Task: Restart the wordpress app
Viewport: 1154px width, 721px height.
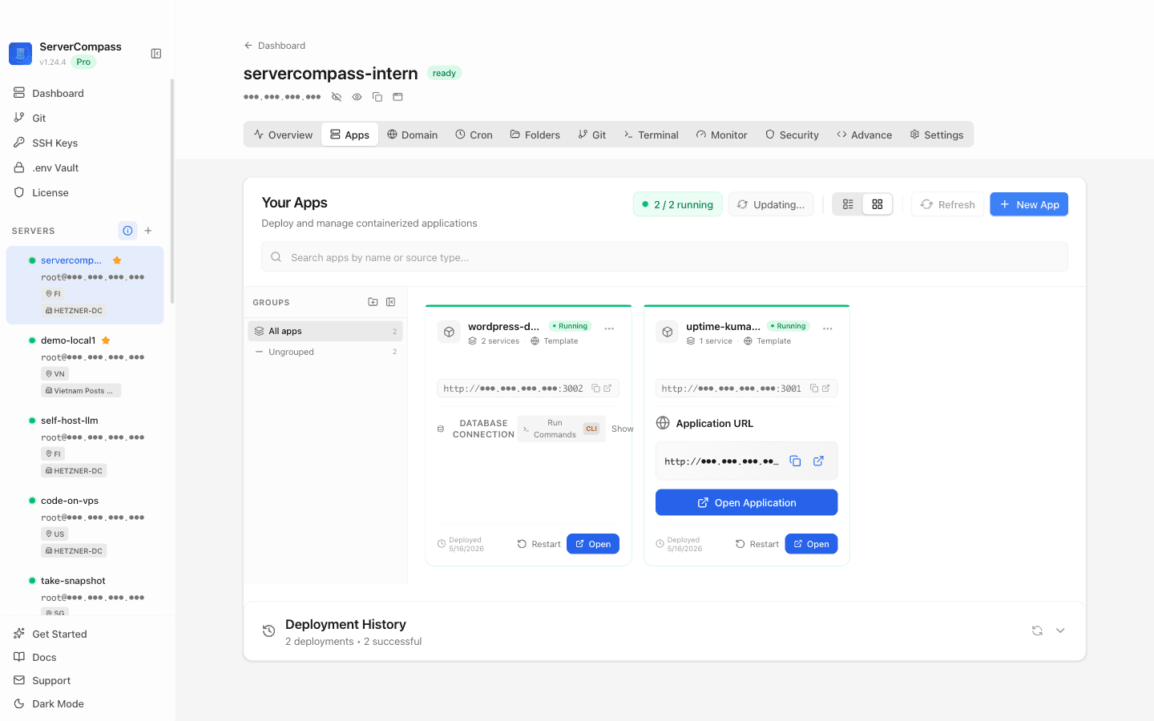Action: coord(539,544)
